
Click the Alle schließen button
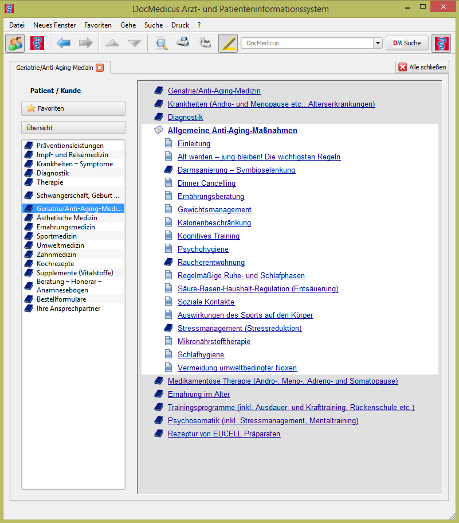click(422, 67)
